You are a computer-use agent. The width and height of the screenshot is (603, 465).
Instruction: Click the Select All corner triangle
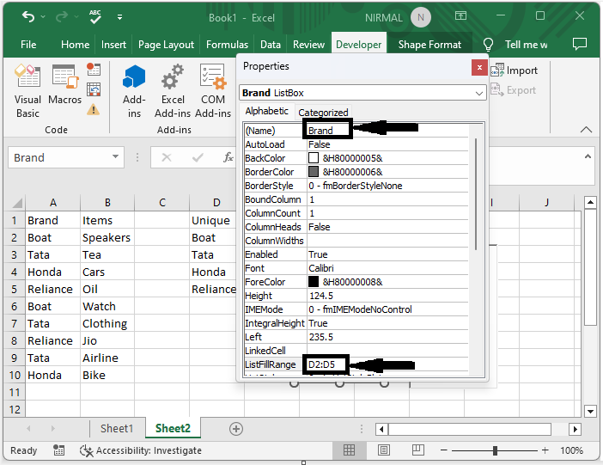(x=16, y=203)
